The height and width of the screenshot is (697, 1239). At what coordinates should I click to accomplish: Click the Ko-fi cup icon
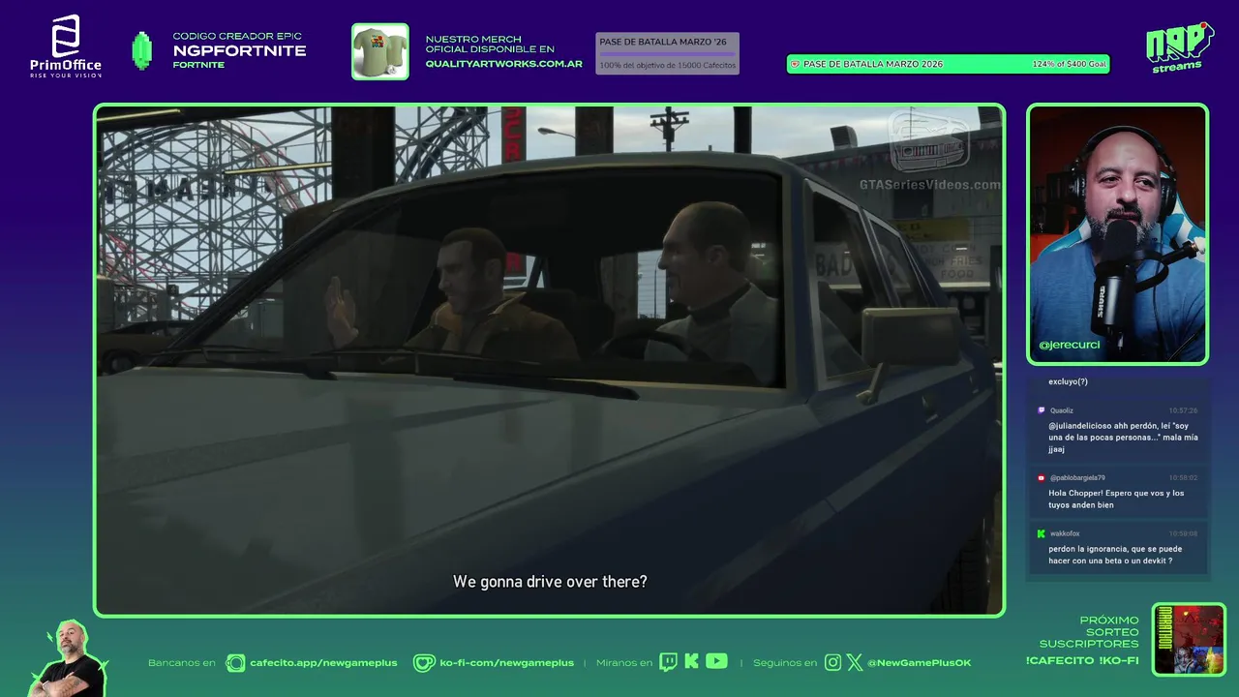[424, 662]
